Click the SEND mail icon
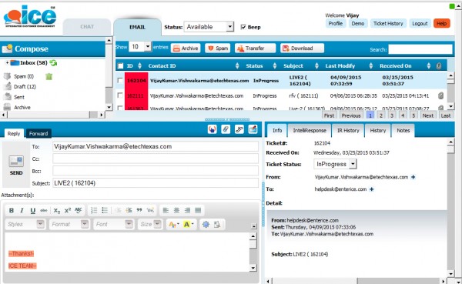The image size is (462, 284). 16,165
